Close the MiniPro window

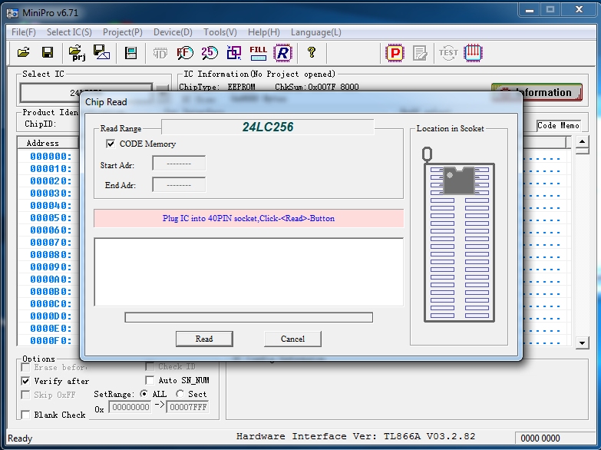[x=579, y=10]
